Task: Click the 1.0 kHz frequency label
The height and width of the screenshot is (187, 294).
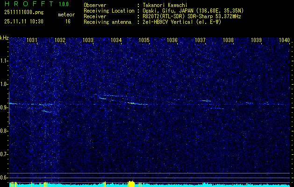Action: click(x=4, y=84)
